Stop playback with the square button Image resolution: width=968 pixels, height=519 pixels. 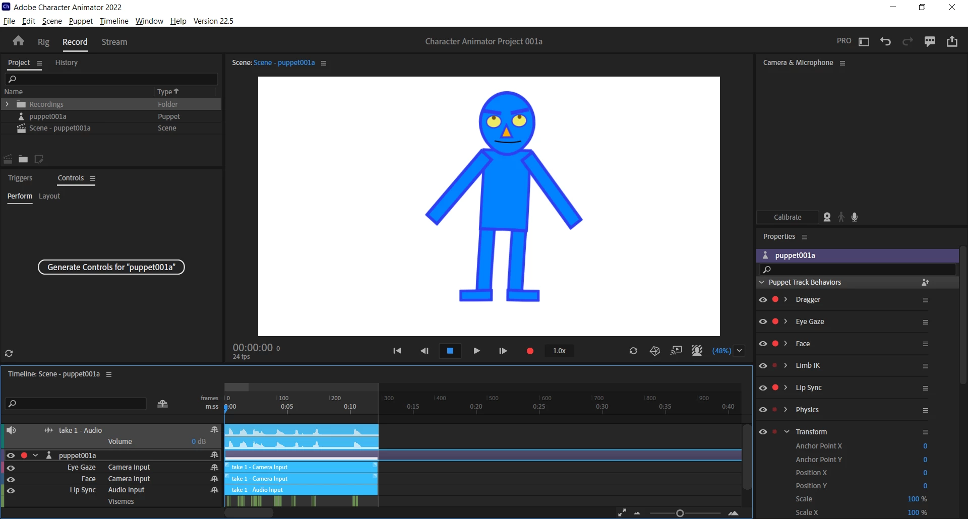coord(450,351)
